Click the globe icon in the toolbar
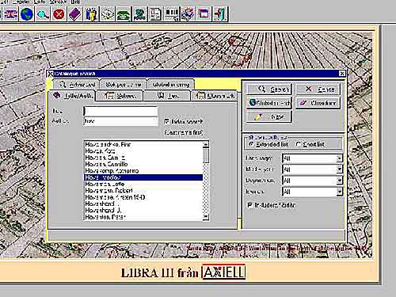The image size is (396, 297). pos(27,13)
